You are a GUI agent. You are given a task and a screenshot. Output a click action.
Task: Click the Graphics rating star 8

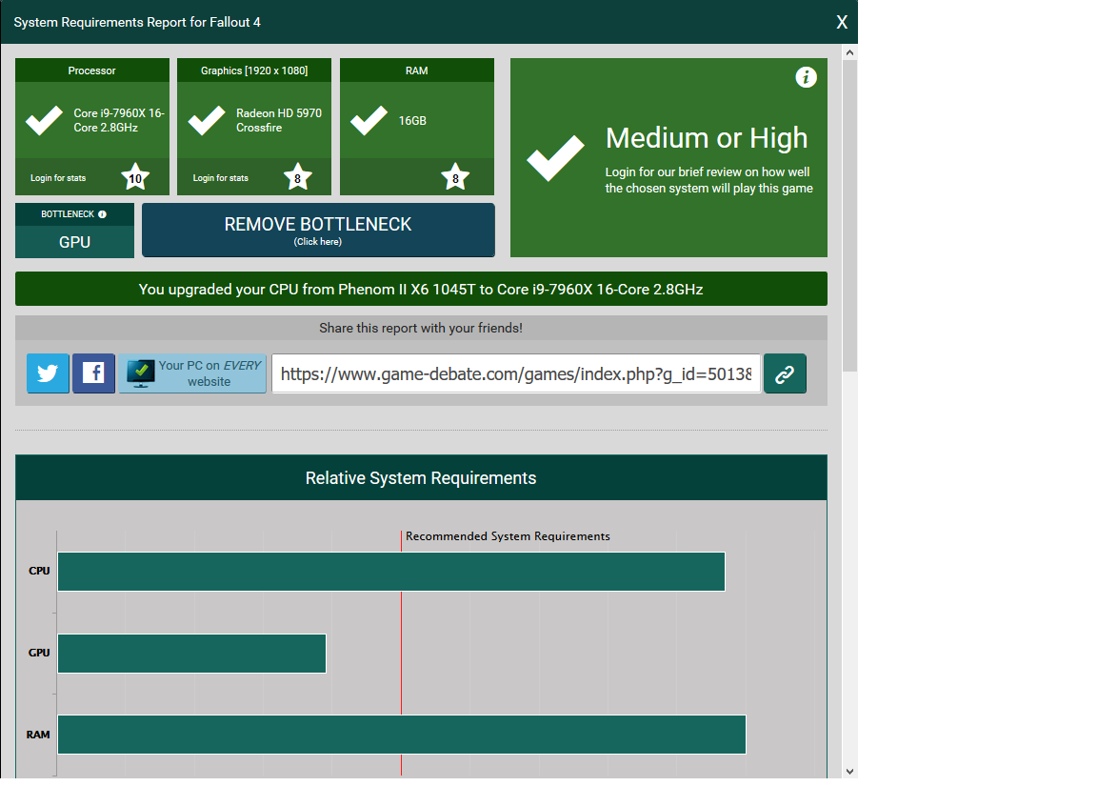point(297,178)
